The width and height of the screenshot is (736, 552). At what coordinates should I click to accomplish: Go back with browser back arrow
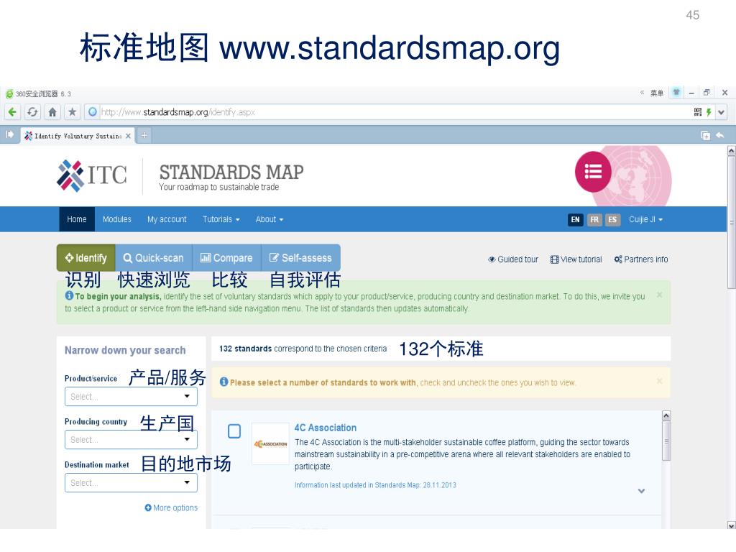click(x=13, y=112)
